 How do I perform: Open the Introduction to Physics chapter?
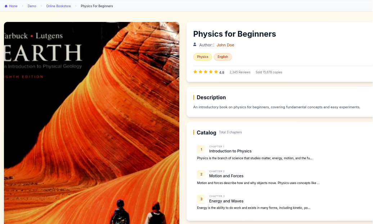point(230,151)
